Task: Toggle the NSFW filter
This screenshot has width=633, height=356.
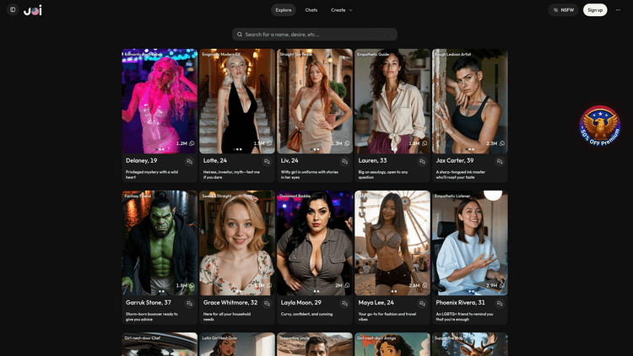Action: tap(563, 10)
